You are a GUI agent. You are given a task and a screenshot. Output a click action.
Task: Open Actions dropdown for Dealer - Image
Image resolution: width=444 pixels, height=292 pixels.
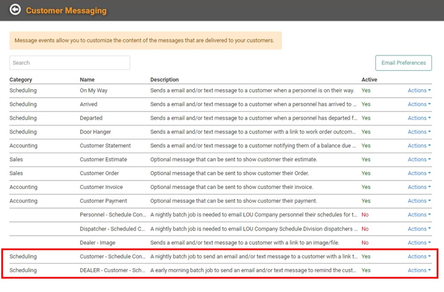[419, 242]
